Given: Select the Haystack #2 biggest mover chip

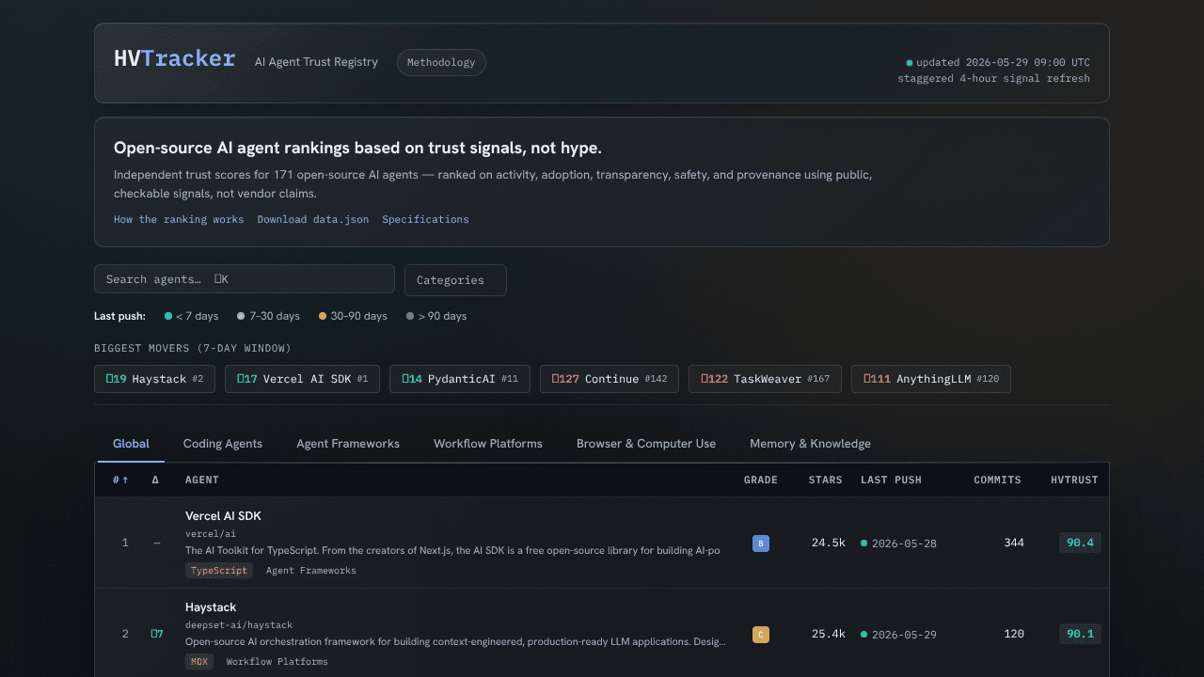Looking at the screenshot, I should coord(154,379).
